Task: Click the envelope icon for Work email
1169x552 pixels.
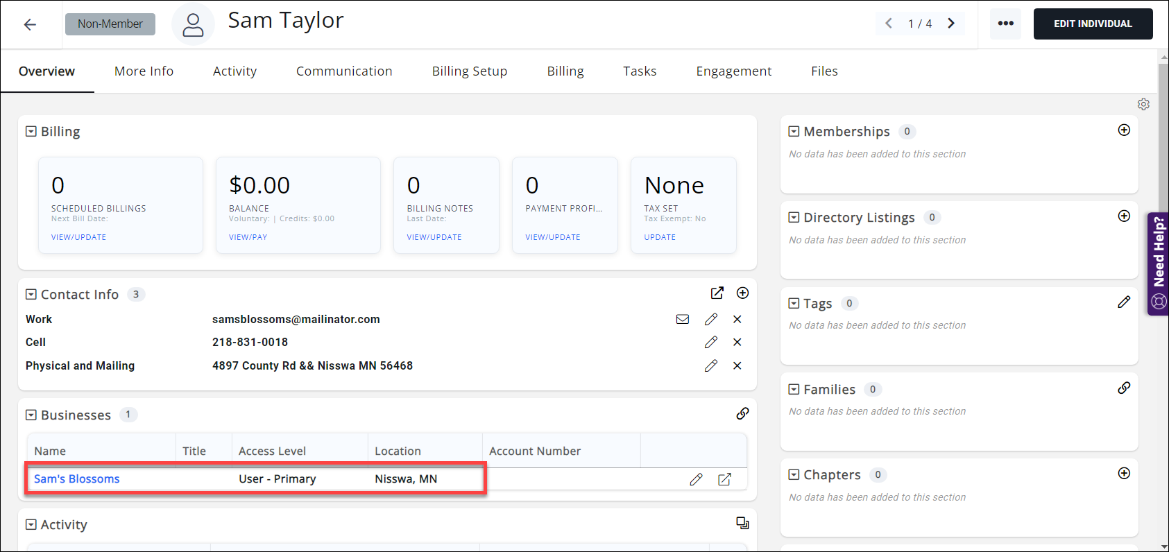Action: point(683,319)
